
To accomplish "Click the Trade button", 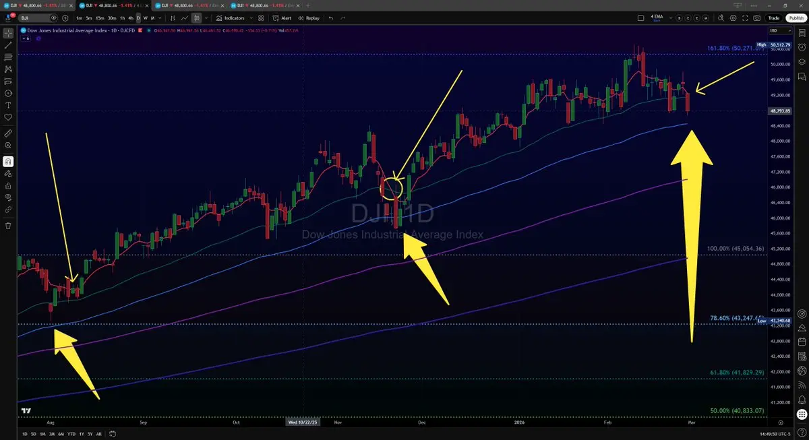I will [x=774, y=18].
